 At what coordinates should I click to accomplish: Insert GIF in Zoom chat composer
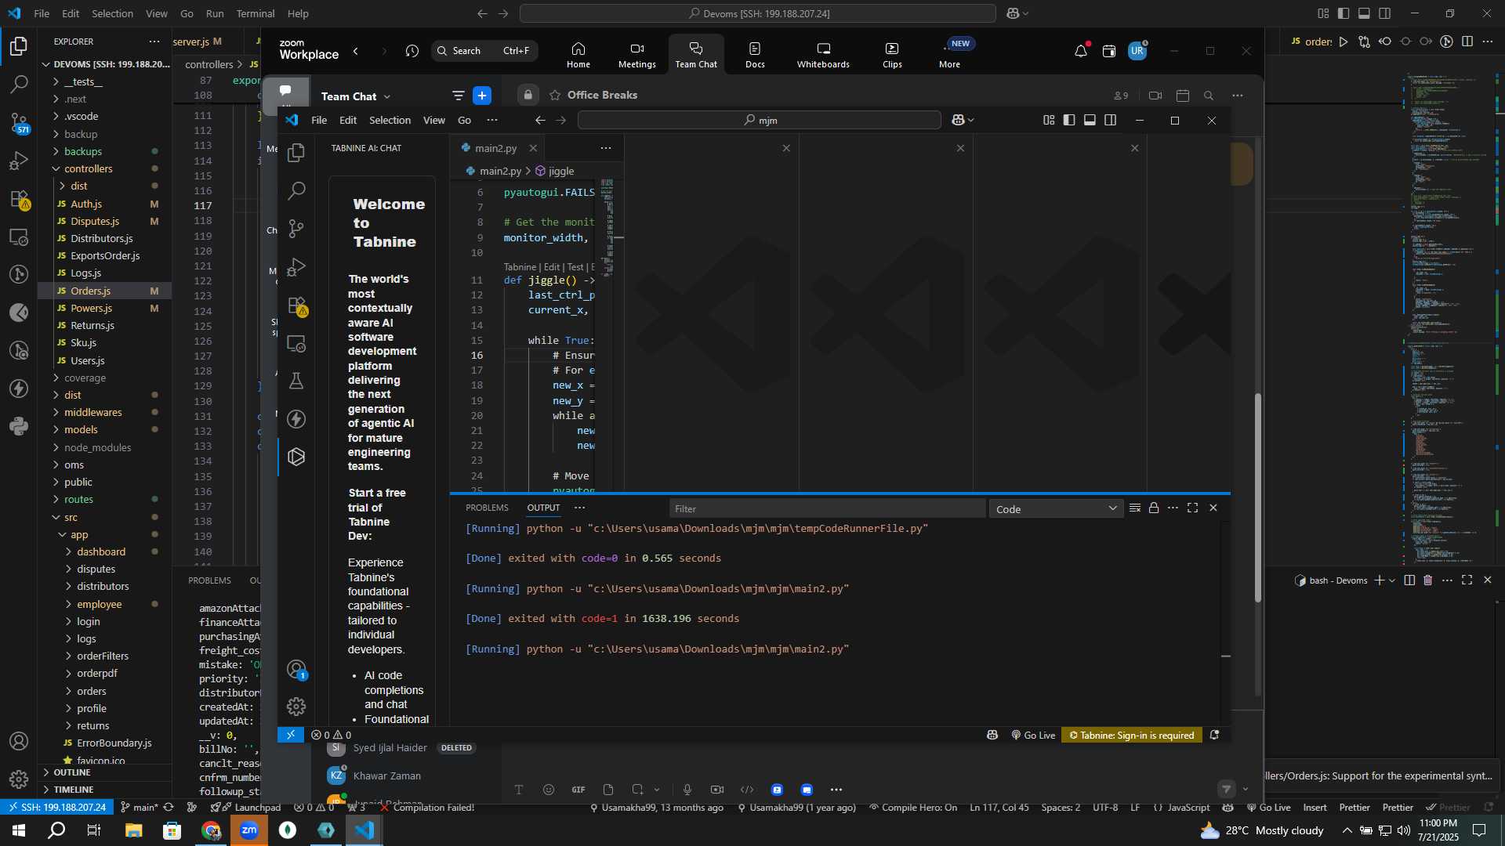pos(578,790)
